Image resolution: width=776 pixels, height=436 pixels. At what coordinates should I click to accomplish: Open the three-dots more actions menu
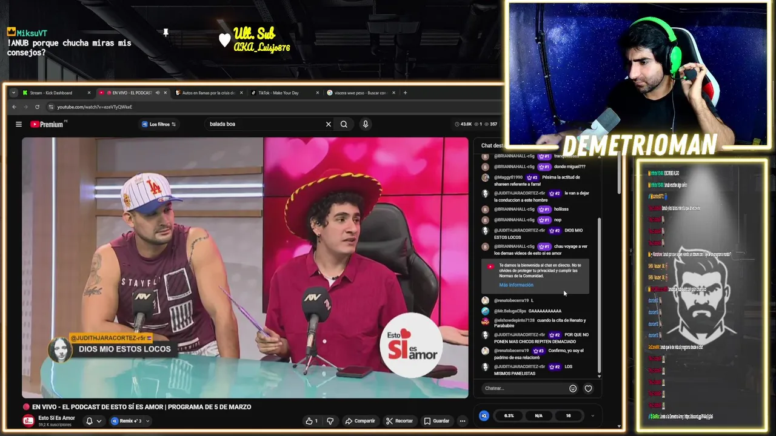pos(462,421)
